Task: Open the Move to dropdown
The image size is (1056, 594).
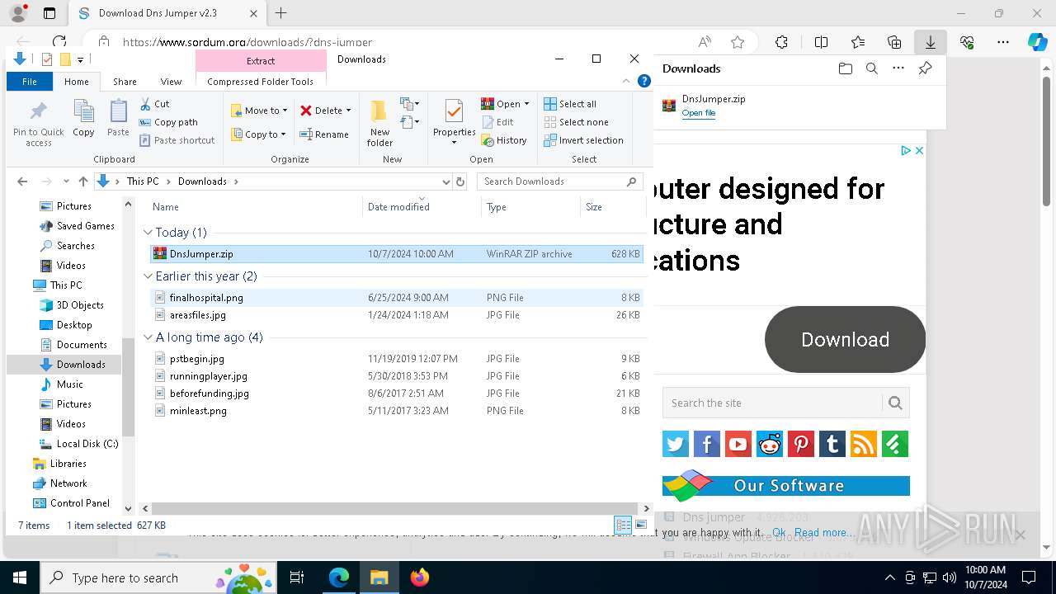Action: (259, 111)
